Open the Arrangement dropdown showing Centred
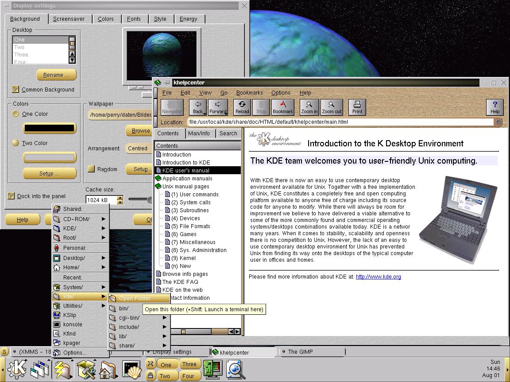 point(138,149)
